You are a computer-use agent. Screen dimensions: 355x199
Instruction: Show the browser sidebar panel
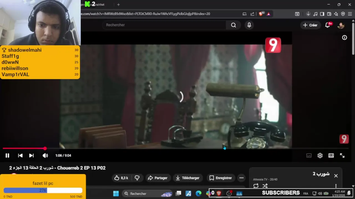pos(322,14)
